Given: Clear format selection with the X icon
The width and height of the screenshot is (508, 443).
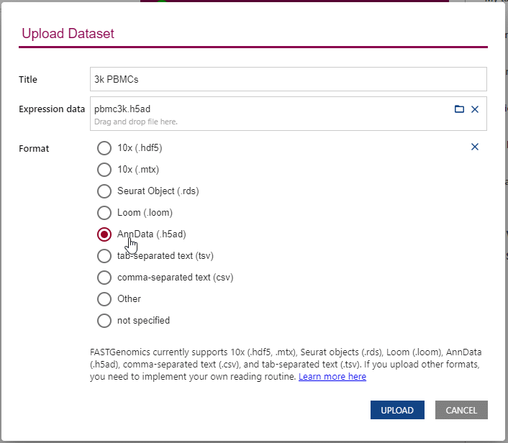Looking at the screenshot, I should click(x=475, y=147).
